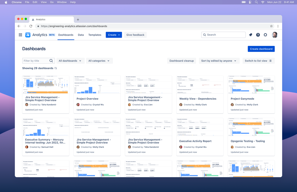297x192 pixels.
Task: Click Samuel Hall's avatar on Executive Summary
Action: 27,147
